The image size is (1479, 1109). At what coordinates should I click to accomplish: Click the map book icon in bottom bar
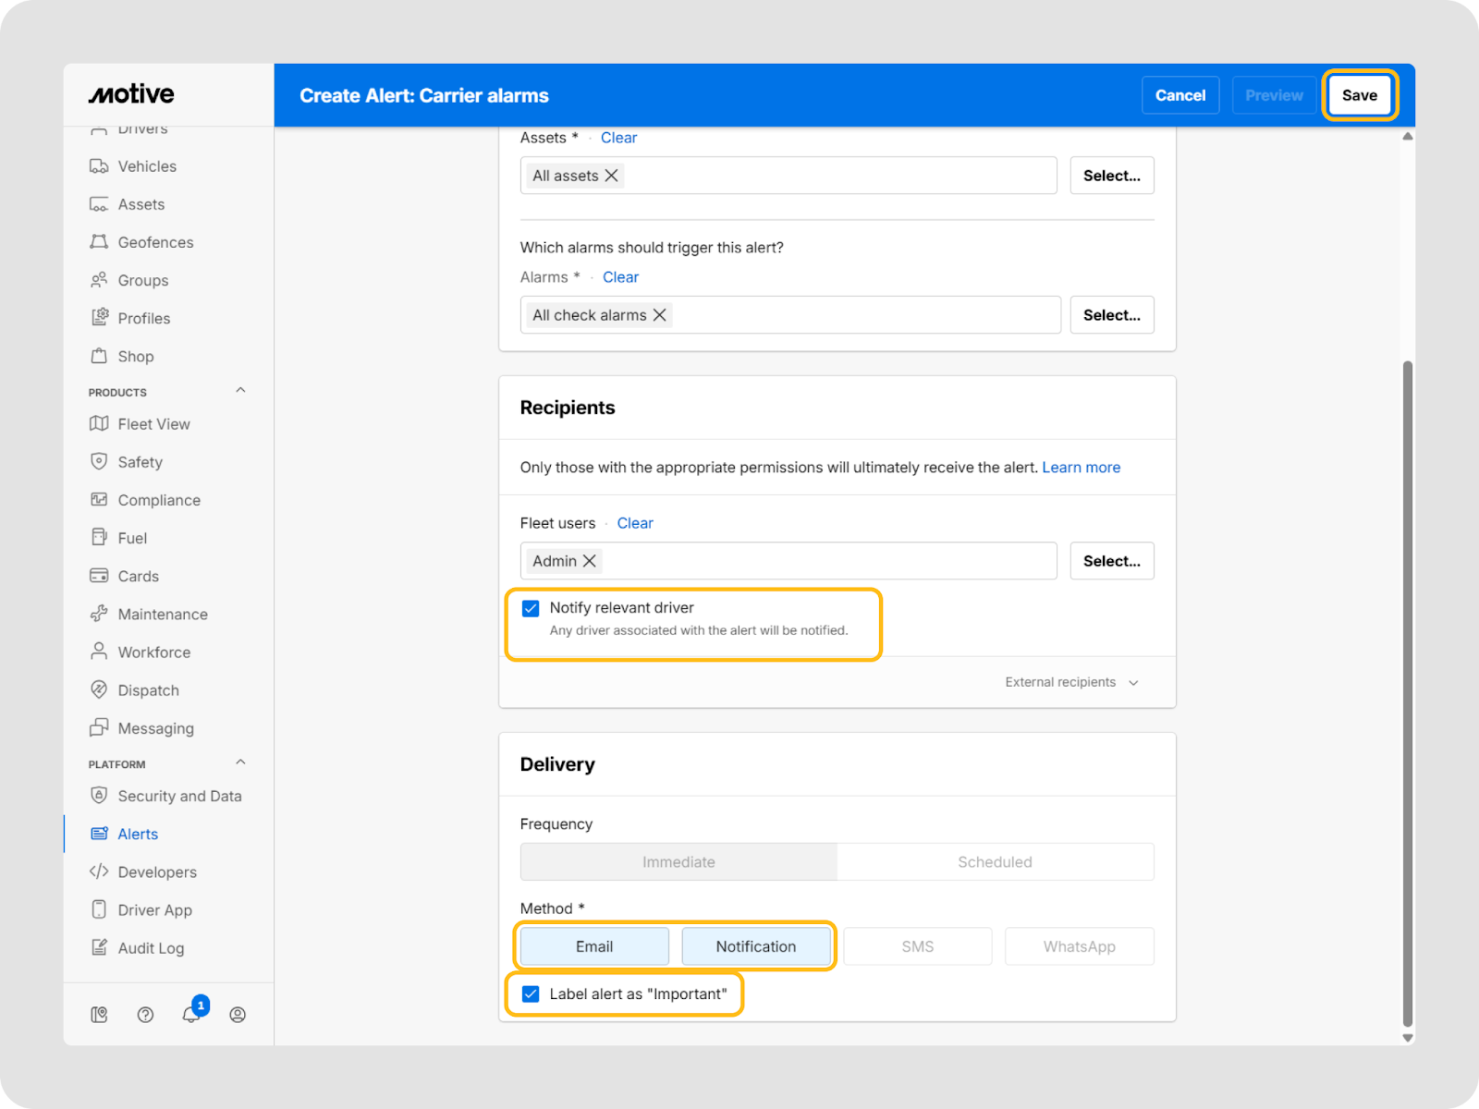point(99,1015)
